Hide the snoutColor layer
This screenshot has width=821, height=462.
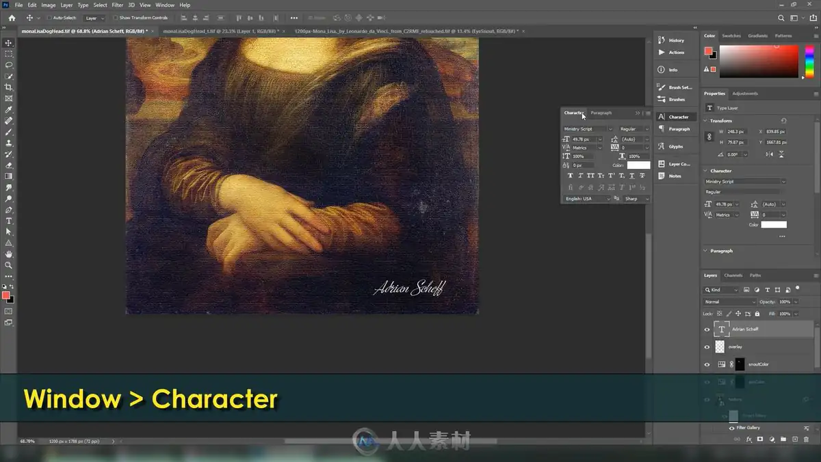[x=707, y=365]
